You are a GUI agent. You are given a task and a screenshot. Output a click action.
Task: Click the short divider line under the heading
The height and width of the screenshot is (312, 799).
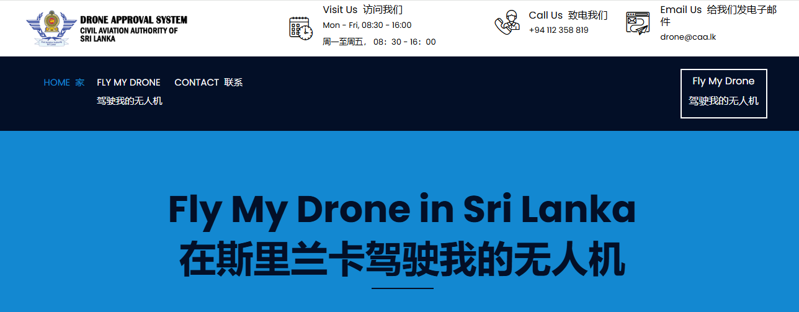pyautogui.click(x=402, y=288)
